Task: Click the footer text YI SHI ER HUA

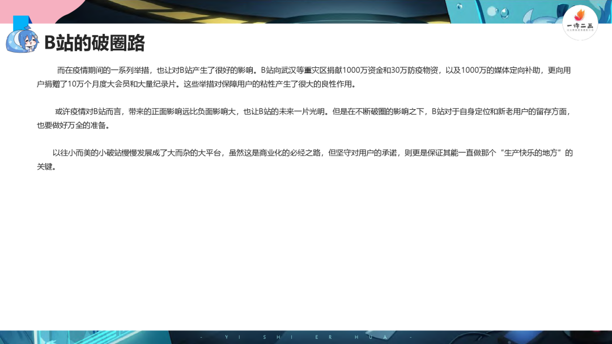Action: point(305,337)
